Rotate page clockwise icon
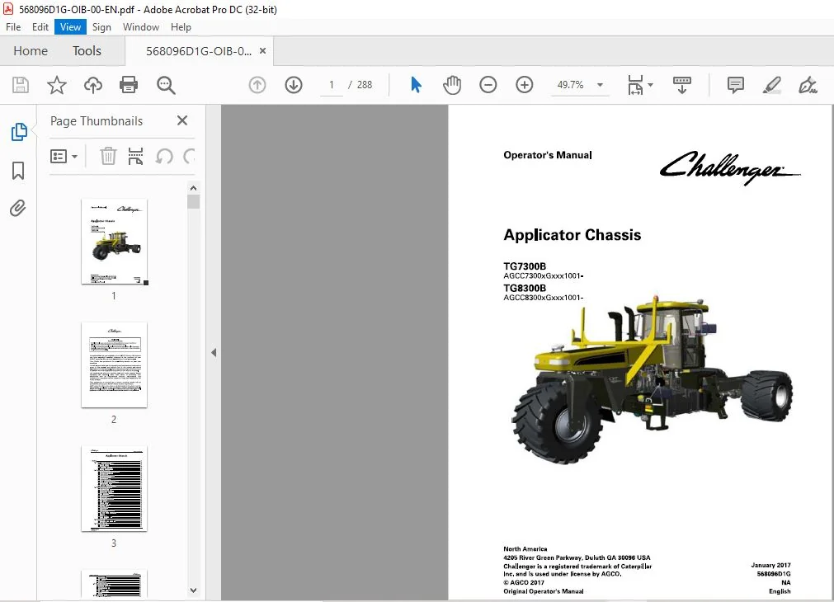The width and height of the screenshot is (834, 602). (x=190, y=157)
